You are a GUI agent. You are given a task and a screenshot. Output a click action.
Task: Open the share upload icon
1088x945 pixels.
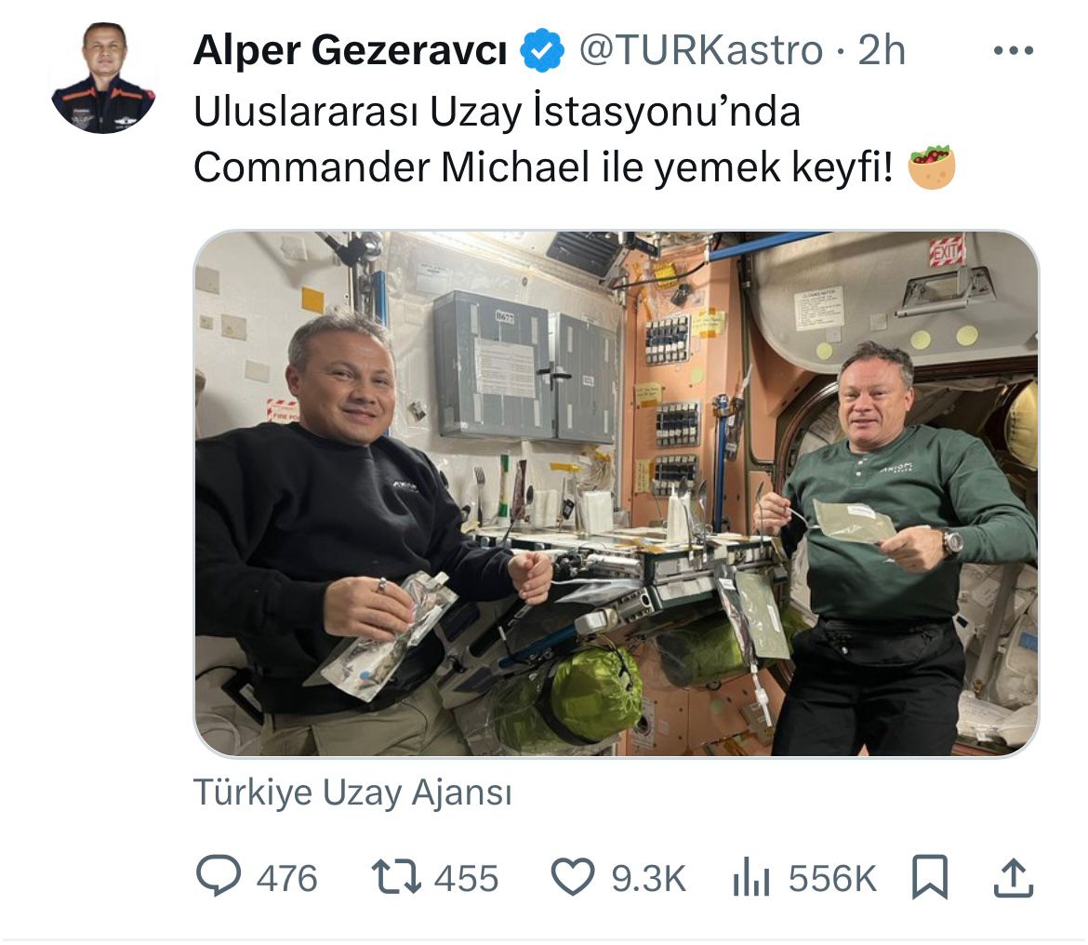pyautogui.click(x=1014, y=878)
